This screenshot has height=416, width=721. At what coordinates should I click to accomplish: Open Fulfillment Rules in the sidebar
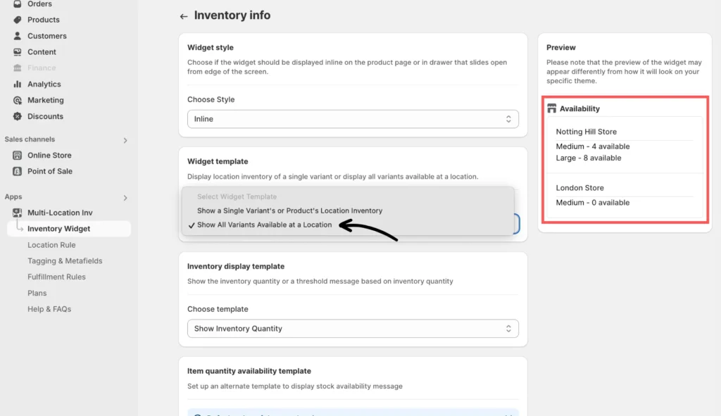point(56,277)
